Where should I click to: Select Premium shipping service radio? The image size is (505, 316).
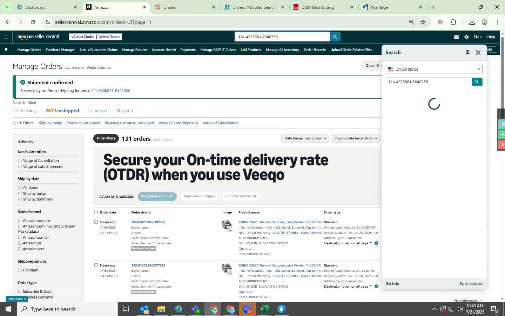click(20, 270)
